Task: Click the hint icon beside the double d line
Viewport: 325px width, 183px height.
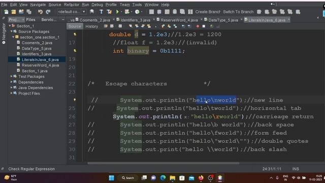Action: (x=75, y=34)
